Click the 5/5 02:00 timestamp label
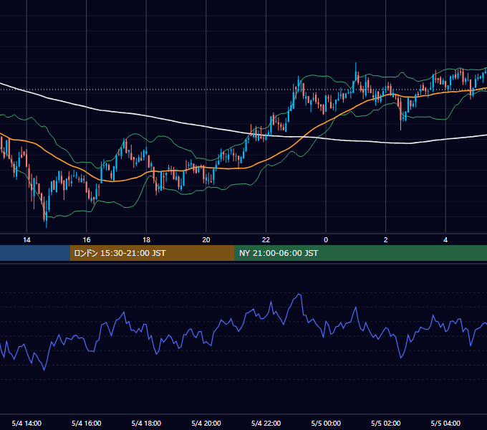This screenshot has height=430, width=487. 386,424
